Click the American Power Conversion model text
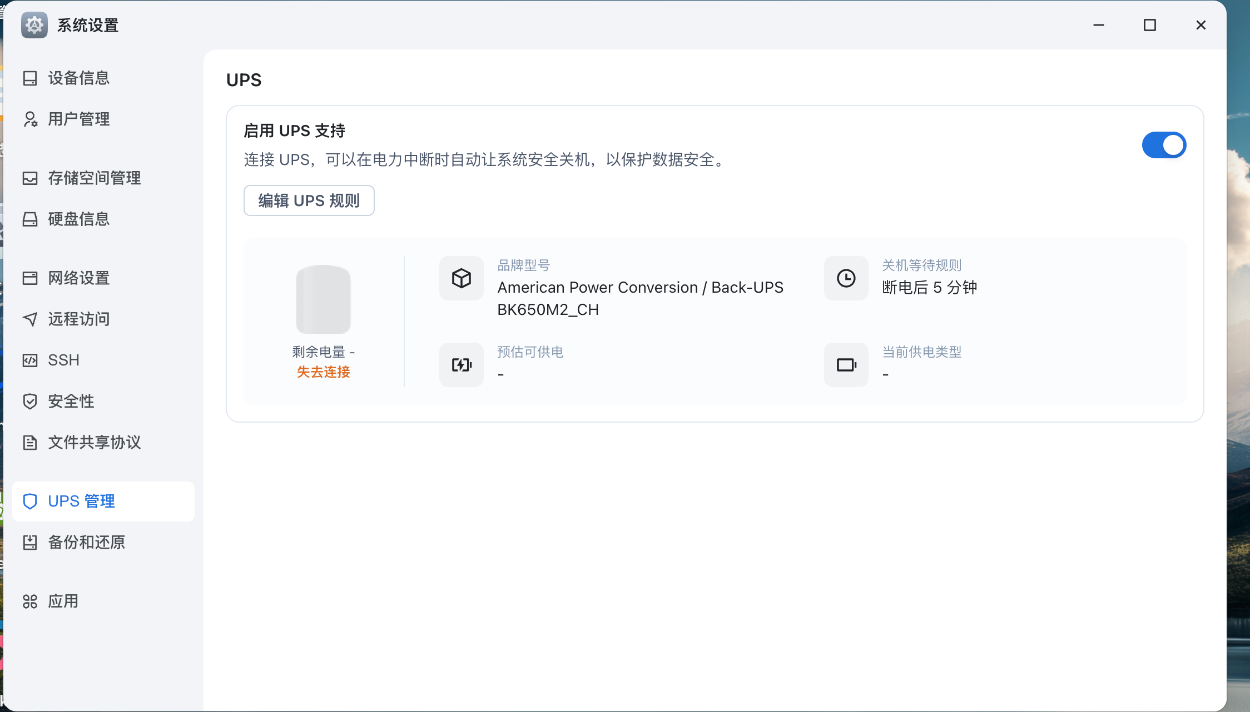1250x712 pixels. [x=640, y=298]
